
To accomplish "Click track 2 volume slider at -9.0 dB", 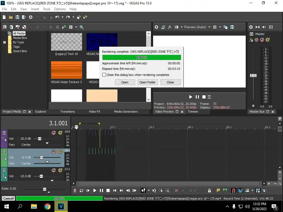I will (x=41, y=157).
